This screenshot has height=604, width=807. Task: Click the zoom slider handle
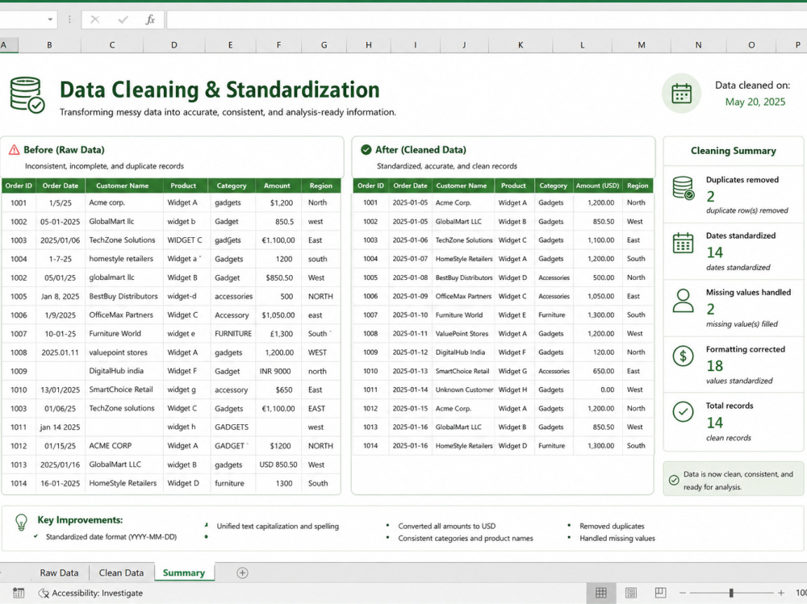(731, 594)
